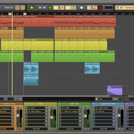Click the Leads Rack MASTER output selector
This screenshot has width=134, height=134.
point(70,129)
